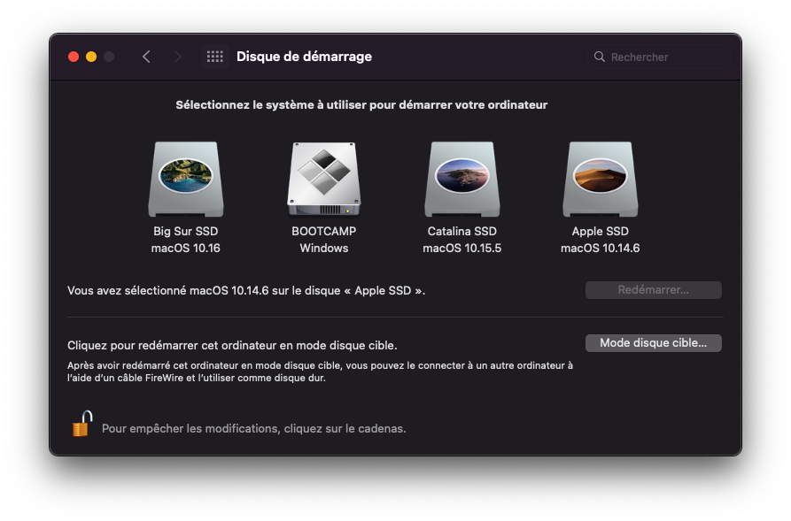791x521 pixels.
Task: Focus the Rechercher search field
Action: point(659,57)
